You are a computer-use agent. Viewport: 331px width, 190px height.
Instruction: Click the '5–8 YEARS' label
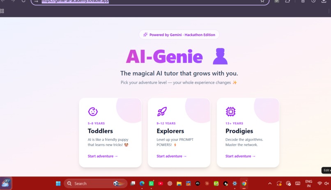pos(96,124)
